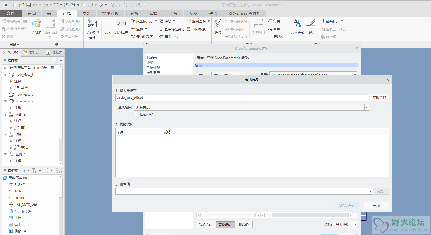431x235 pixels.
Task: Select the Draft Group (绘制组) tool
Action: [x=36, y=27]
